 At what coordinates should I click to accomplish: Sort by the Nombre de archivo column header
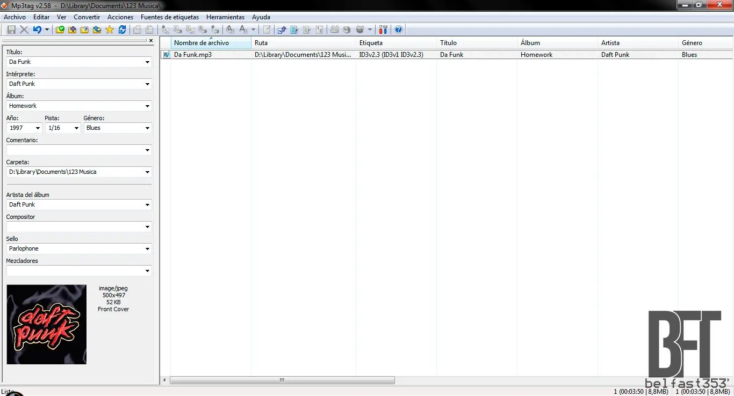(211, 43)
